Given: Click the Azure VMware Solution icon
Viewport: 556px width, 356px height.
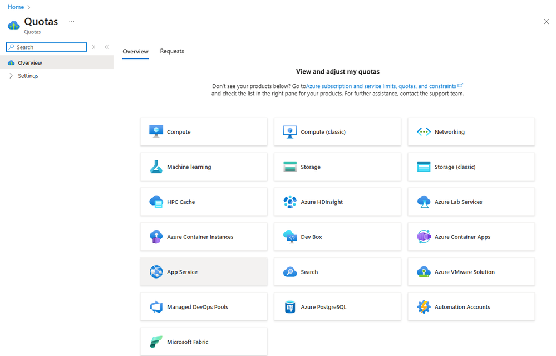Looking at the screenshot, I should click(x=424, y=272).
